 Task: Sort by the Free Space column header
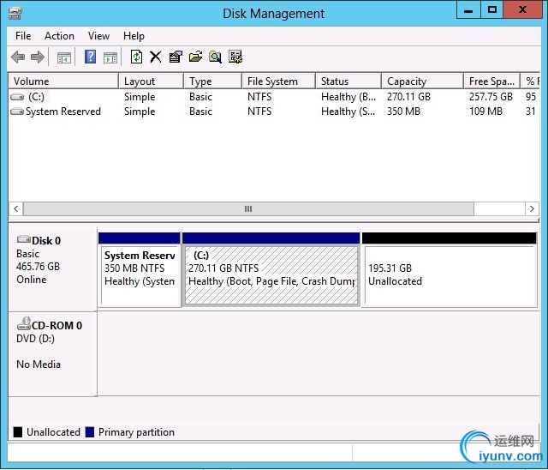tap(491, 81)
